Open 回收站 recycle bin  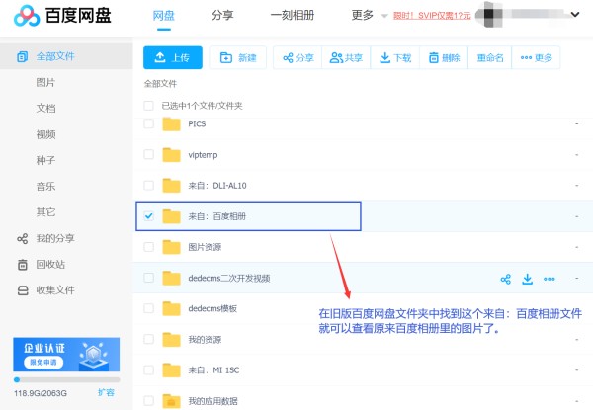pyautogui.click(x=42, y=264)
